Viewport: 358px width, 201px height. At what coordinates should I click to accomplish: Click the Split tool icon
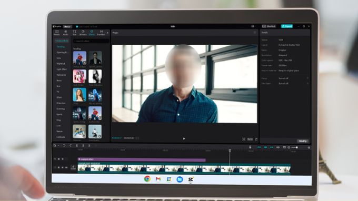pyautogui.click(x=77, y=146)
